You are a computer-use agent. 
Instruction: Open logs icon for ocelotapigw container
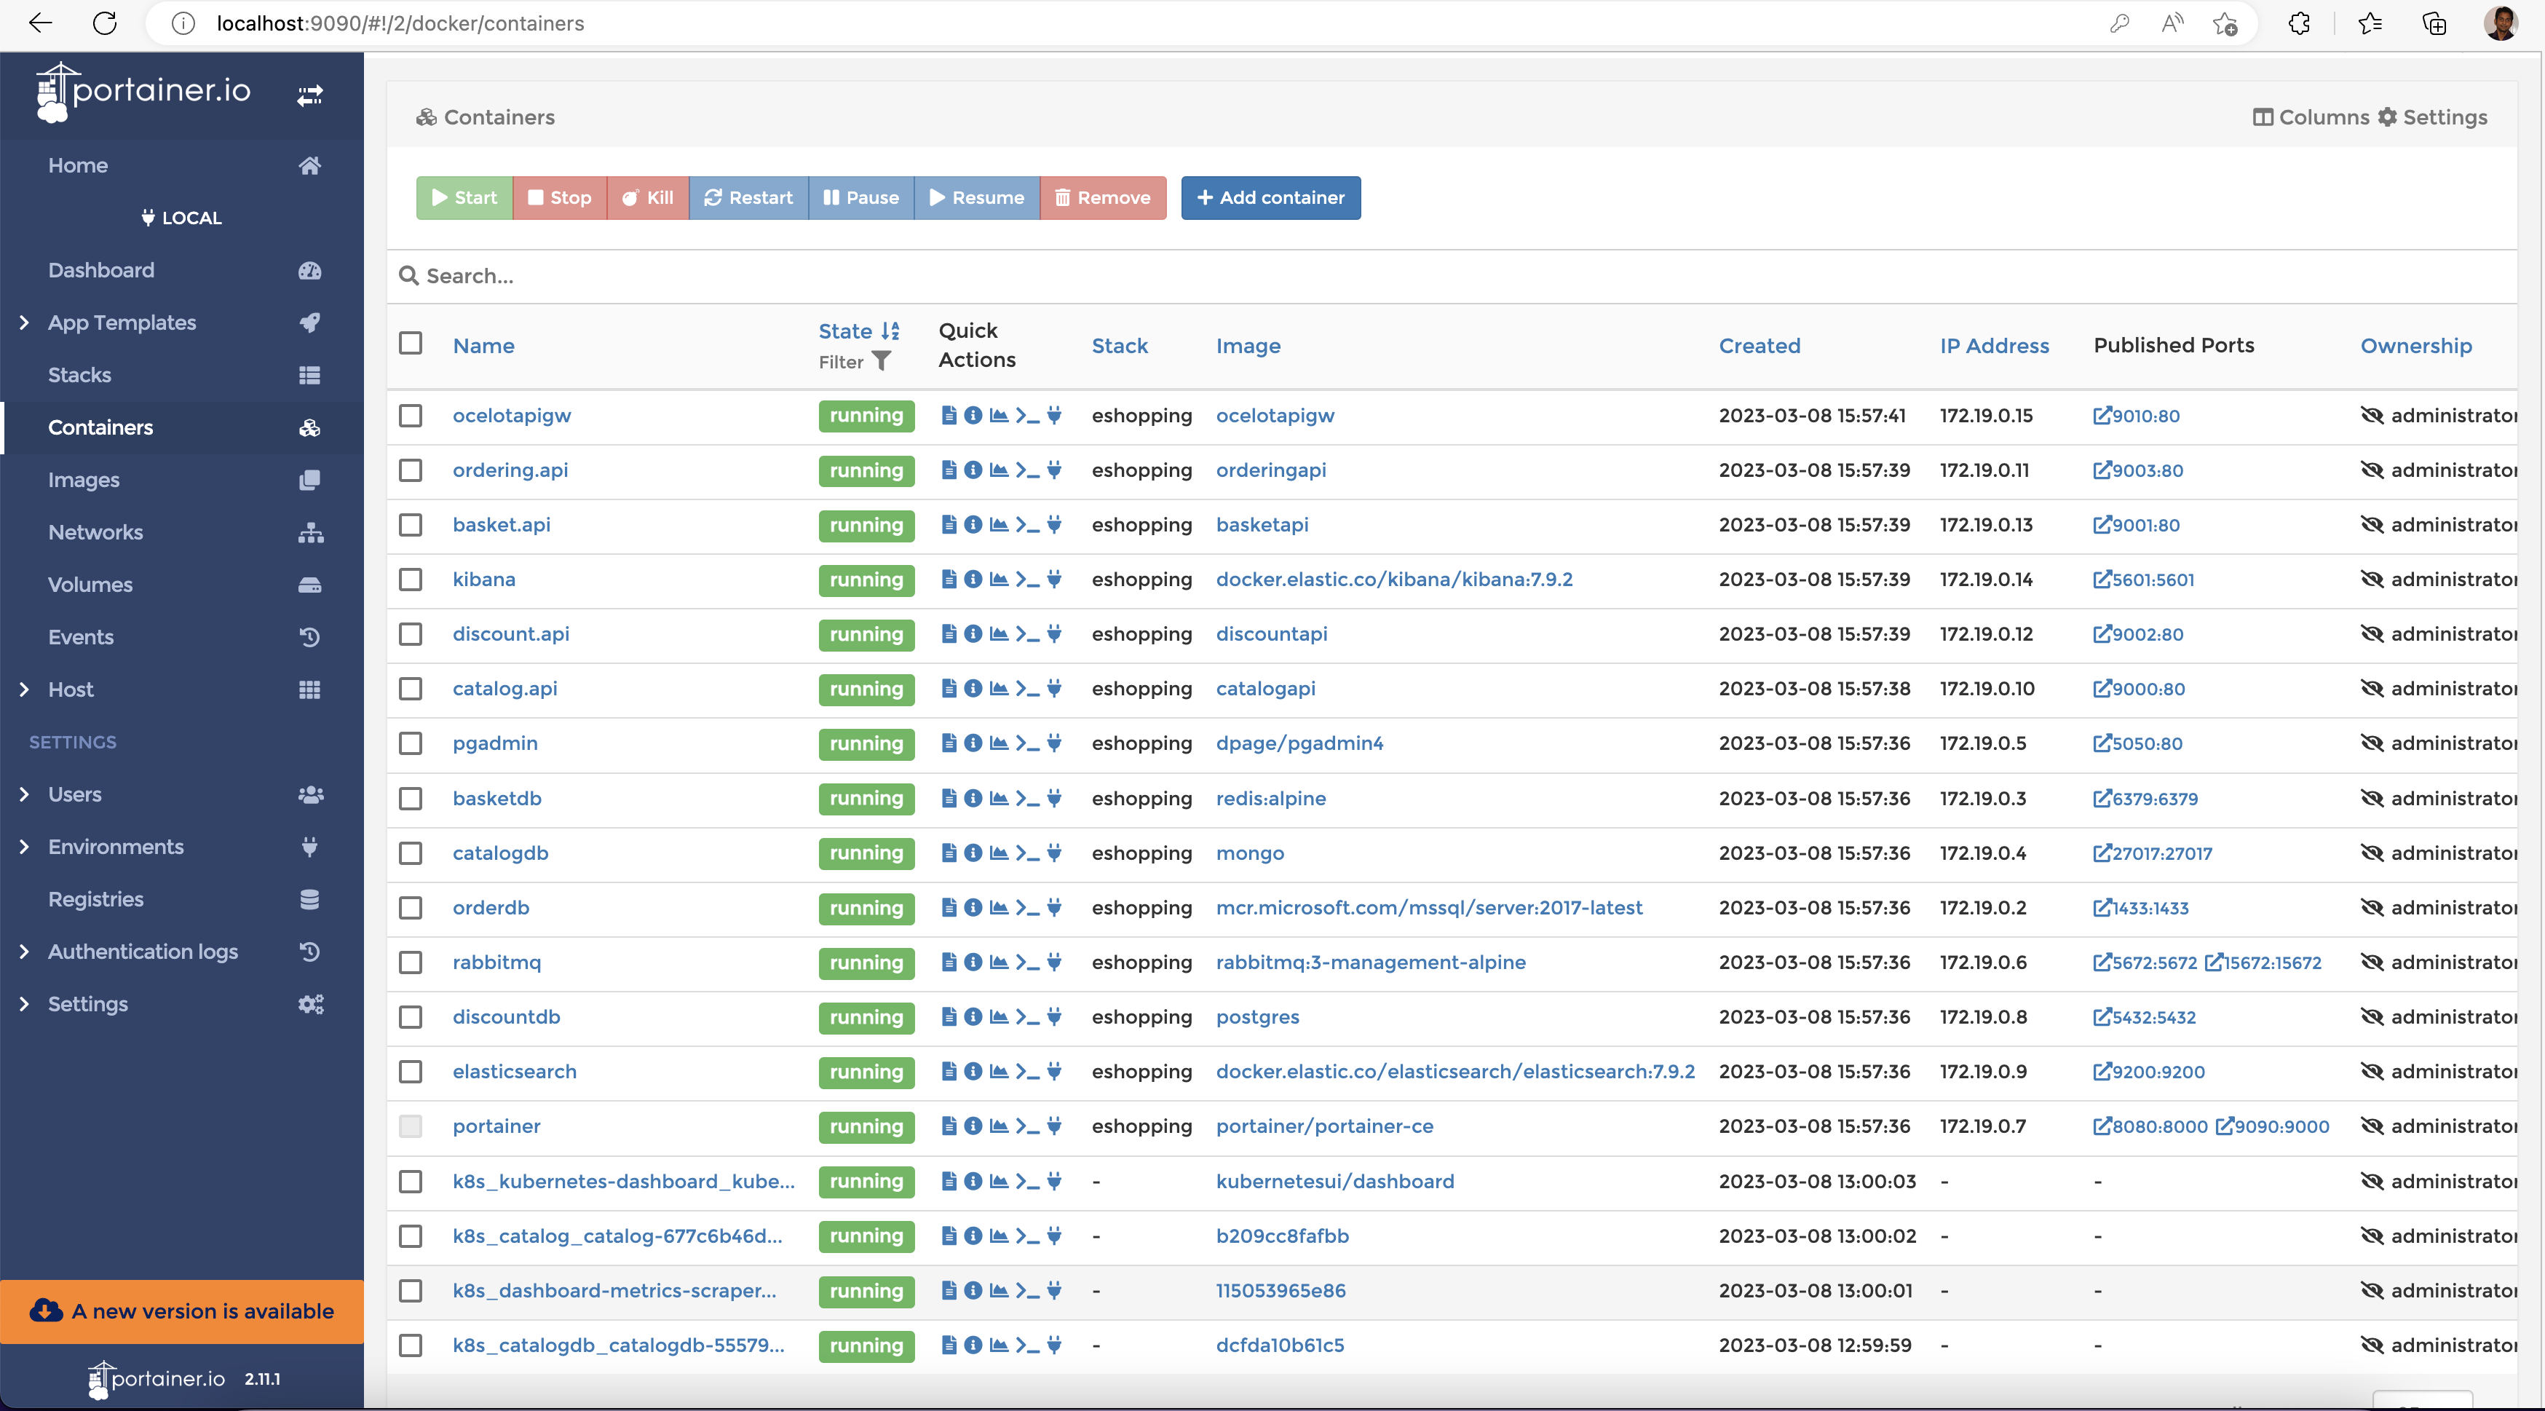point(949,415)
